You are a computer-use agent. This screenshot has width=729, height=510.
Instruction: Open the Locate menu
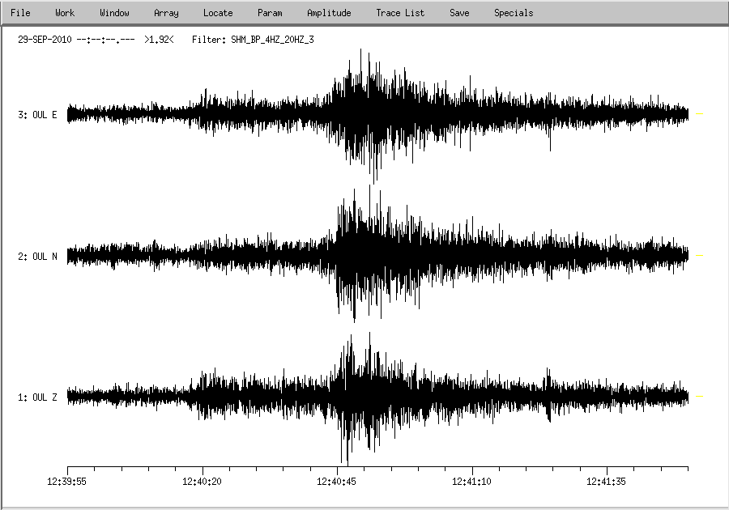click(x=218, y=13)
